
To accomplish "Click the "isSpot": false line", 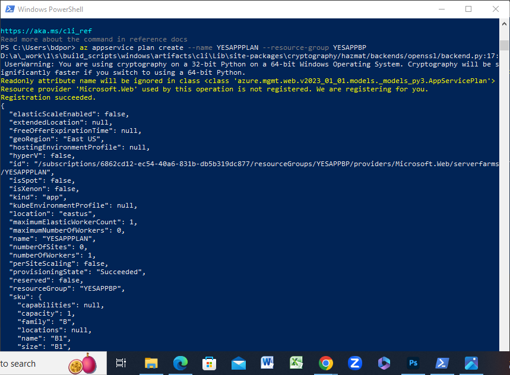I will [42, 180].
